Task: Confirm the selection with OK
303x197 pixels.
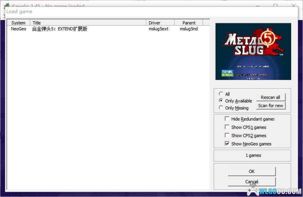Action: click(251, 171)
